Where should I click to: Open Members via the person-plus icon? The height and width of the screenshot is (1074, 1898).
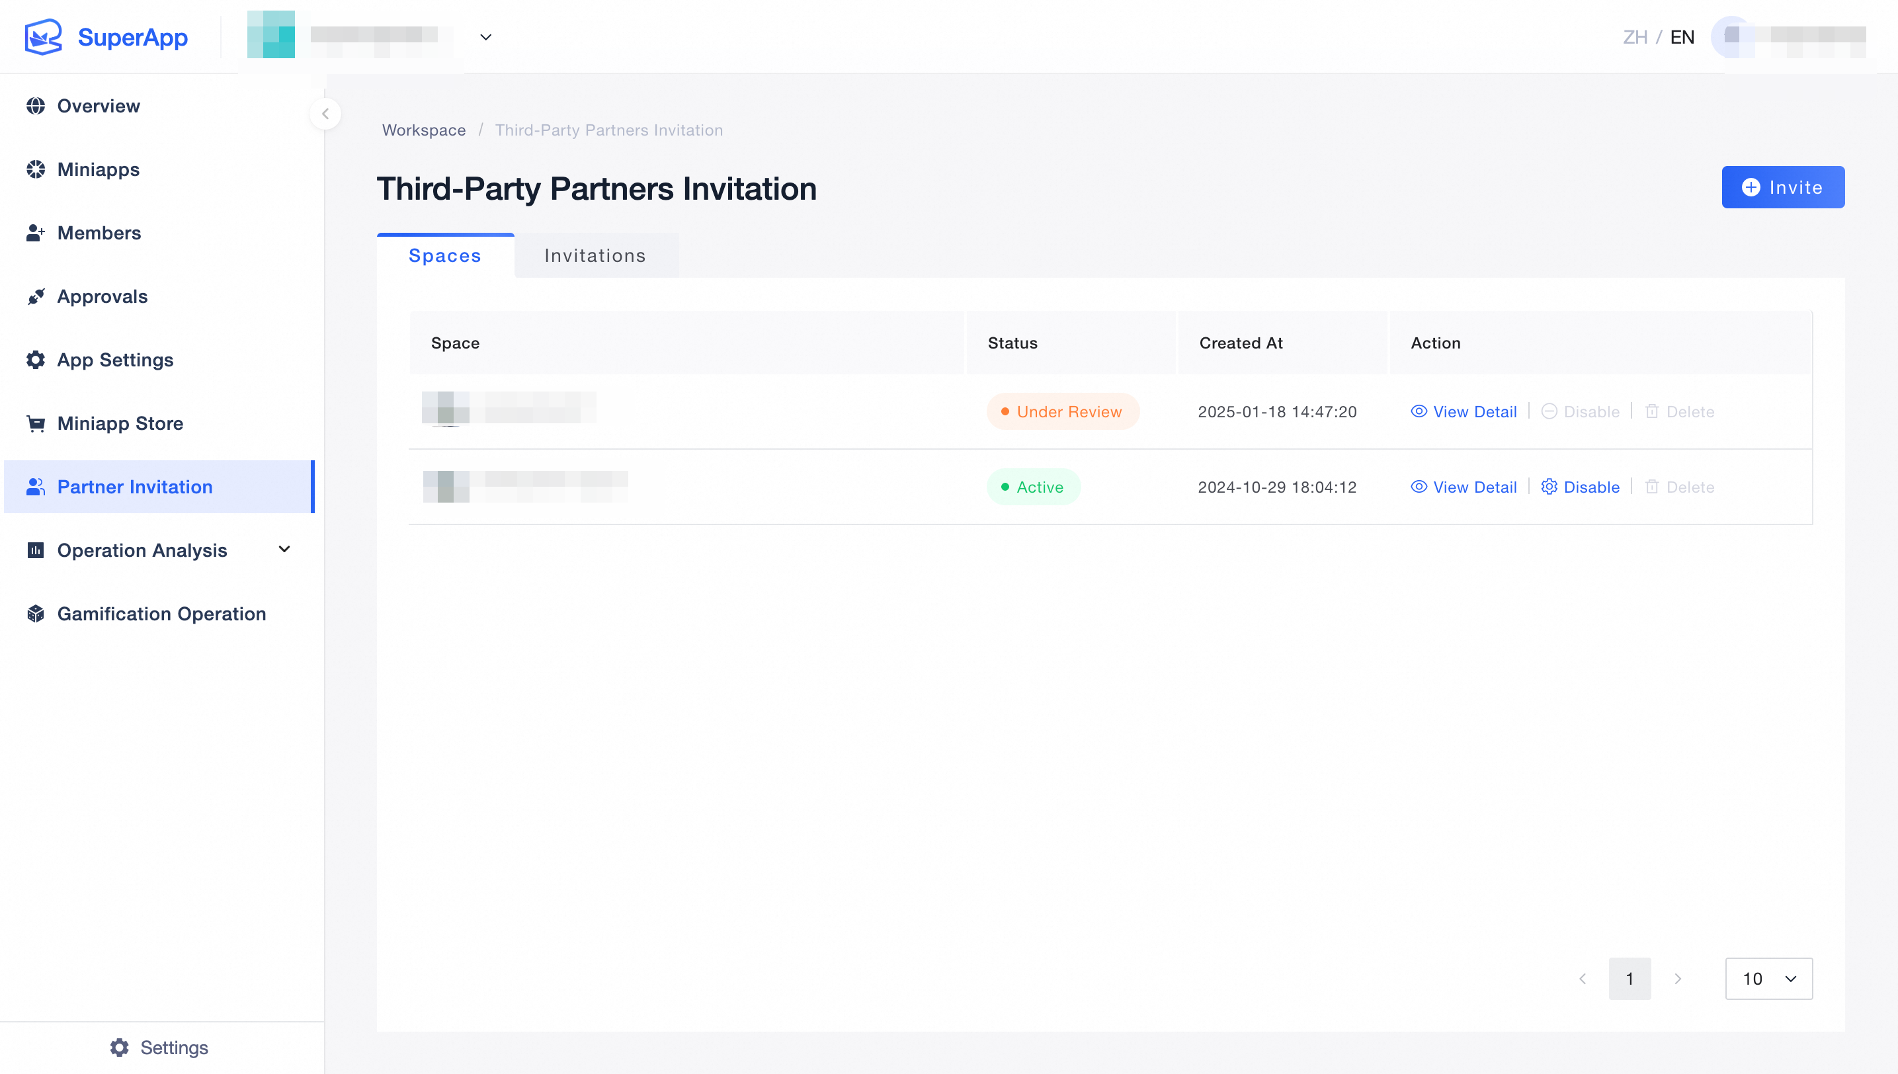(x=36, y=233)
